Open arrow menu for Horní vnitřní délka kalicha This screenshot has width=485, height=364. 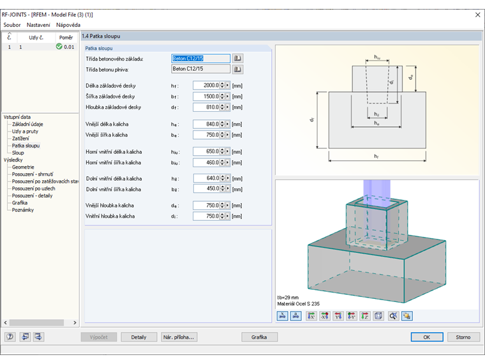tap(228, 151)
